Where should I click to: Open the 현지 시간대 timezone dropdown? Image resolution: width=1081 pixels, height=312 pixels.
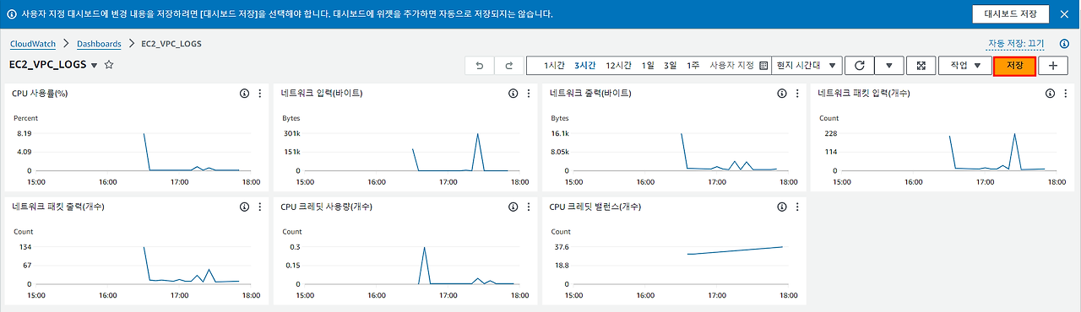[x=807, y=66]
